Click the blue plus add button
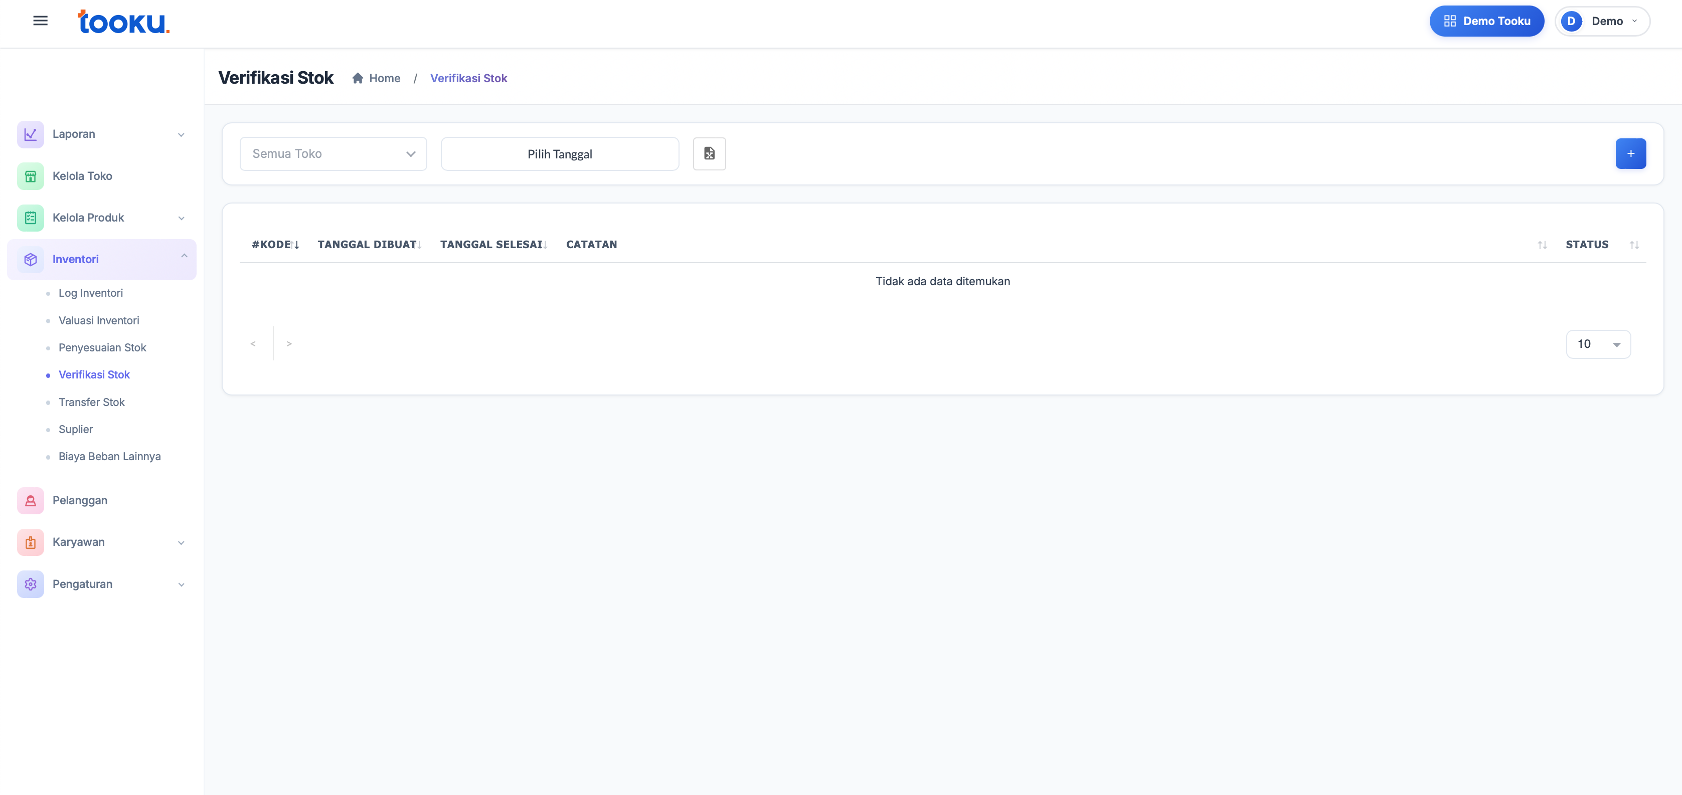The image size is (1682, 795). (x=1630, y=154)
